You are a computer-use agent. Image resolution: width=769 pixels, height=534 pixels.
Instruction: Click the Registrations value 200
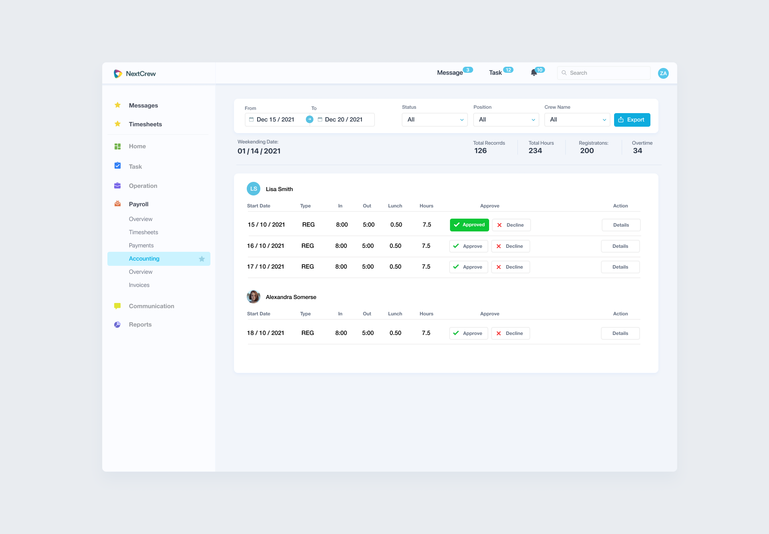(587, 151)
